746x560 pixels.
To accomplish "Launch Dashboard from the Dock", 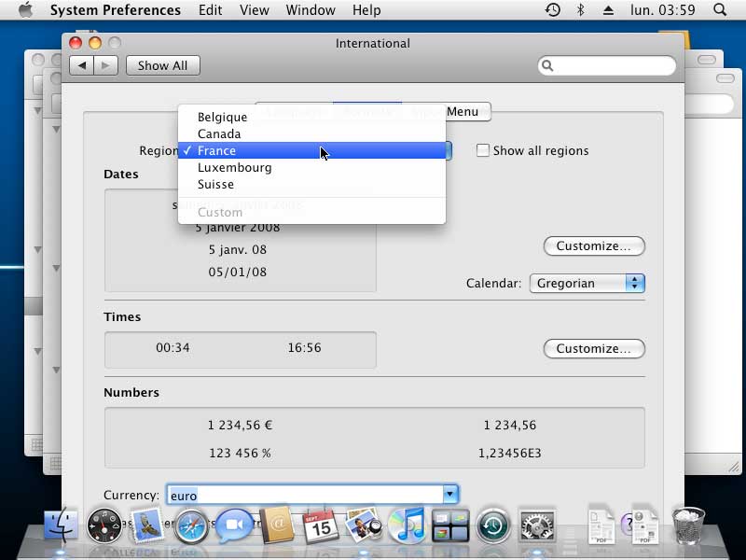I will tap(104, 525).
